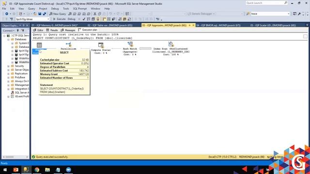Viewport: 310px width, 174px height.
Task: Open the Window menu
Action: [x=95, y=9]
